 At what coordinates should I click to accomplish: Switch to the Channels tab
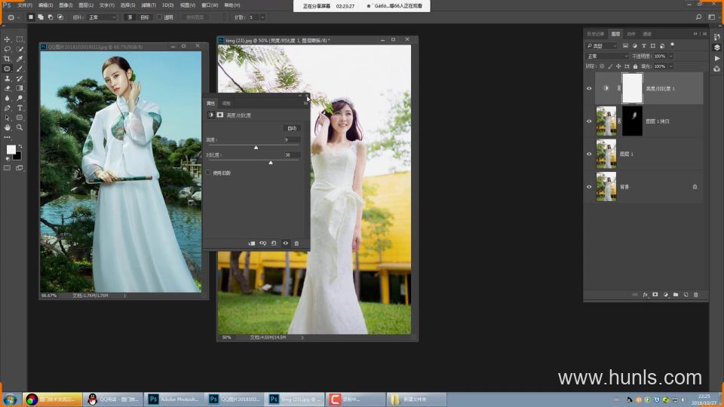point(647,34)
